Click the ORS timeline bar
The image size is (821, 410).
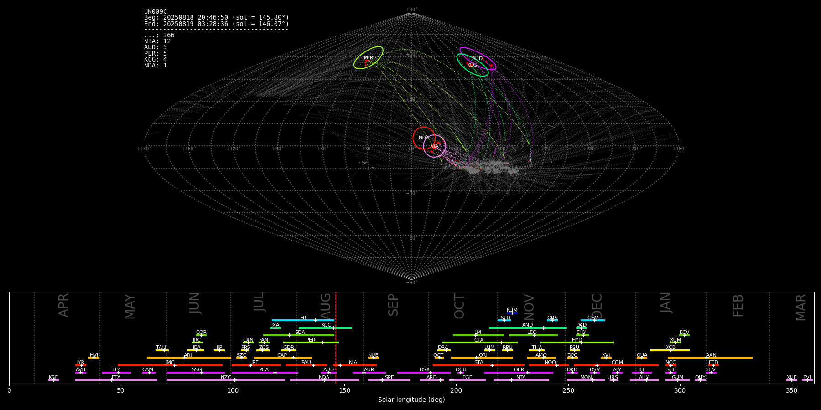coord(552,320)
